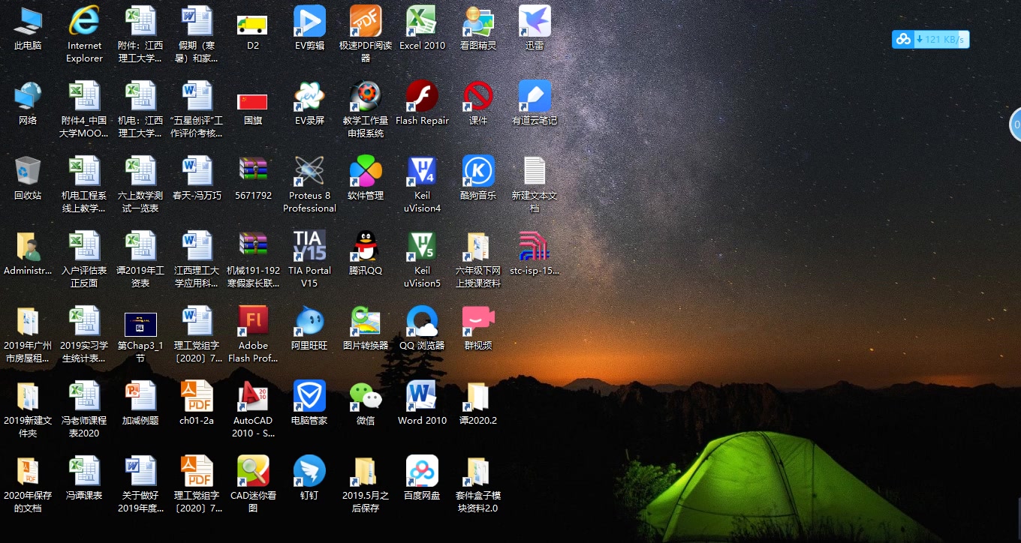The width and height of the screenshot is (1021, 543).
Task: Open the 腾讯QQ icon
Action: coord(366,246)
